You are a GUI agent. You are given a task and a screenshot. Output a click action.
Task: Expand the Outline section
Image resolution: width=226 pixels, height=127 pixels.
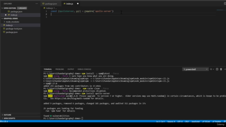click(7, 115)
